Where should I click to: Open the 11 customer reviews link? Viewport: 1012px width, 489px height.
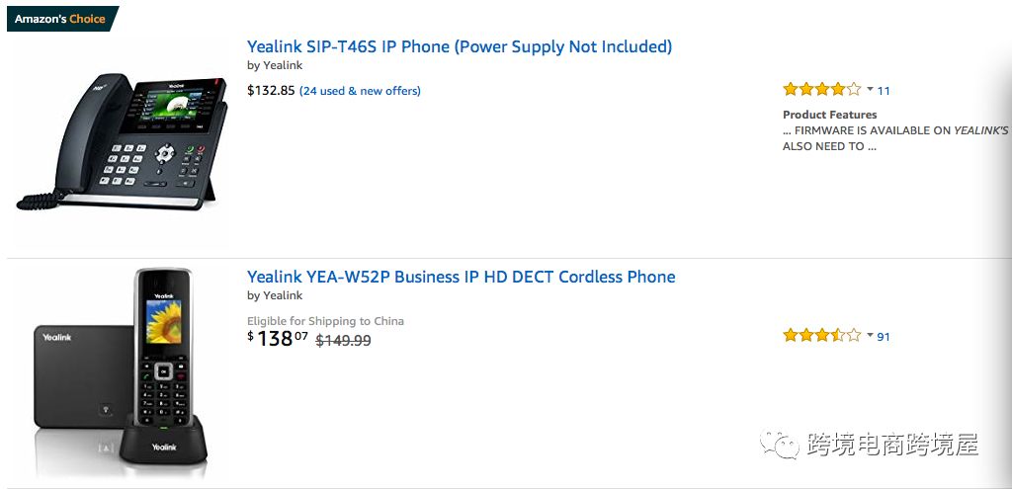coord(884,91)
